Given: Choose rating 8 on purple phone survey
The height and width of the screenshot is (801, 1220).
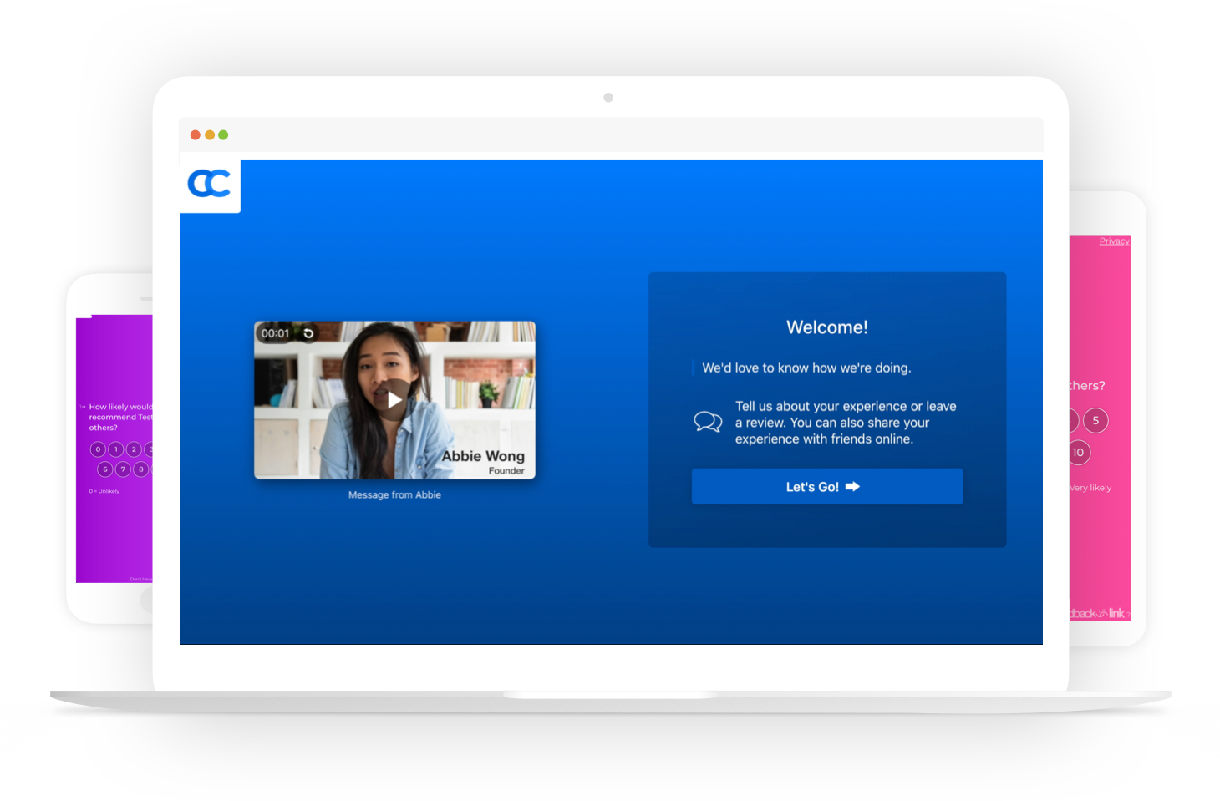Looking at the screenshot, I should [141, 469].
